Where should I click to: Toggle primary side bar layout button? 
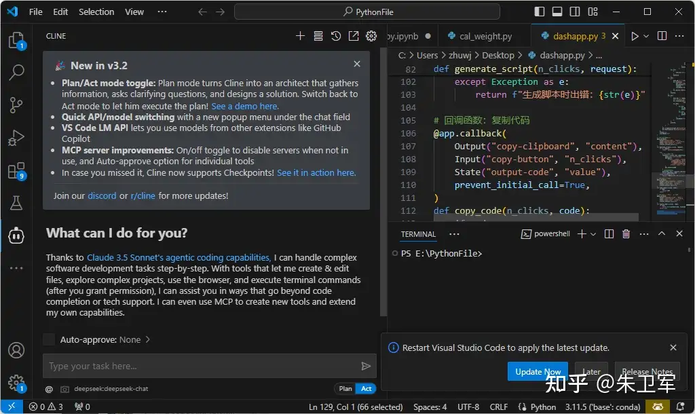(x=539, y=12)
